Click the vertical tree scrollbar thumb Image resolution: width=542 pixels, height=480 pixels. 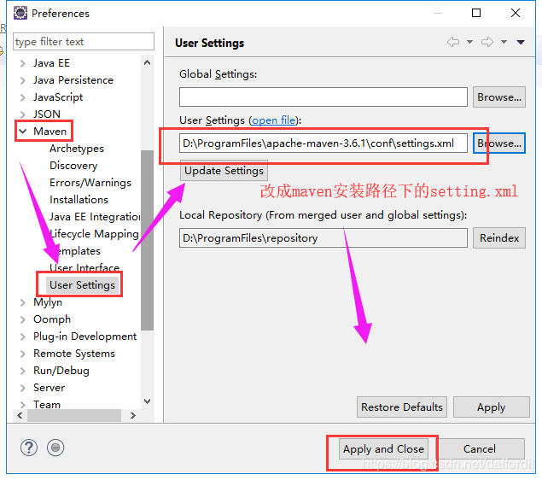point(148,240)
